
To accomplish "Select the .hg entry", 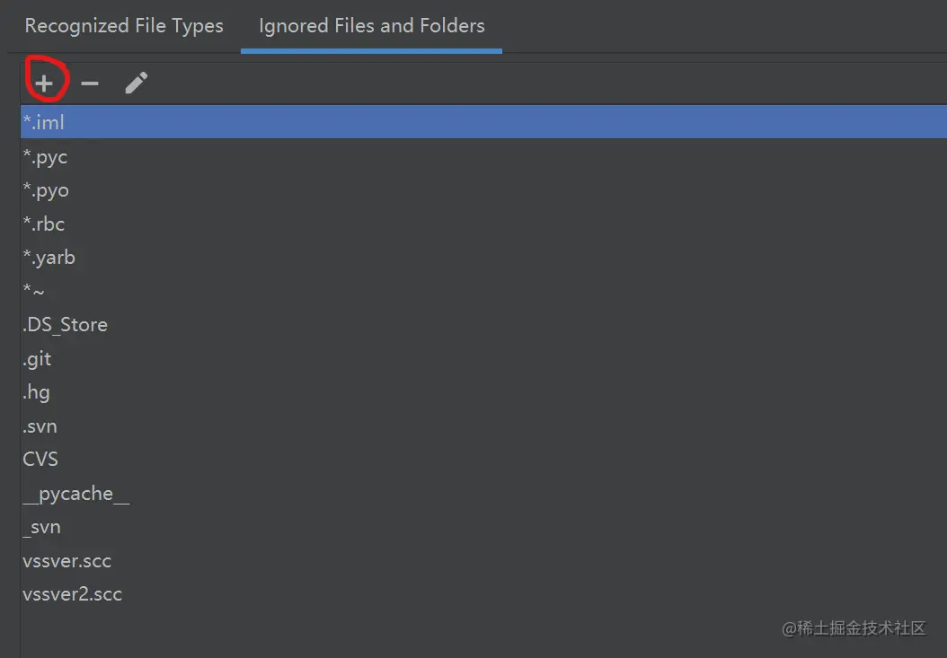I will (x=483, y=392).
